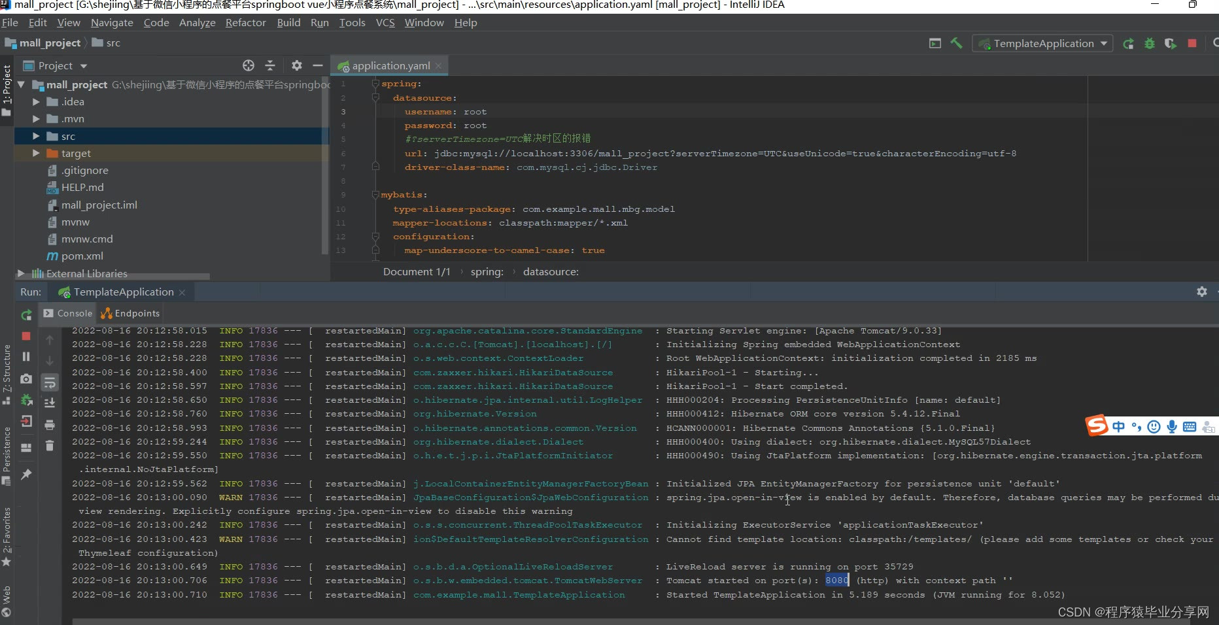
Task: Stop the running application via toolbar
Action: tap(1192, 43)
